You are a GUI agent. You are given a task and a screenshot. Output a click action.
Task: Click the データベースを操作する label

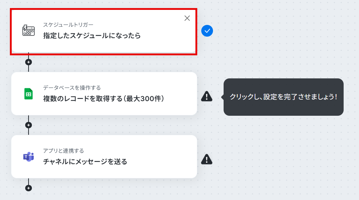pos(72,88)
